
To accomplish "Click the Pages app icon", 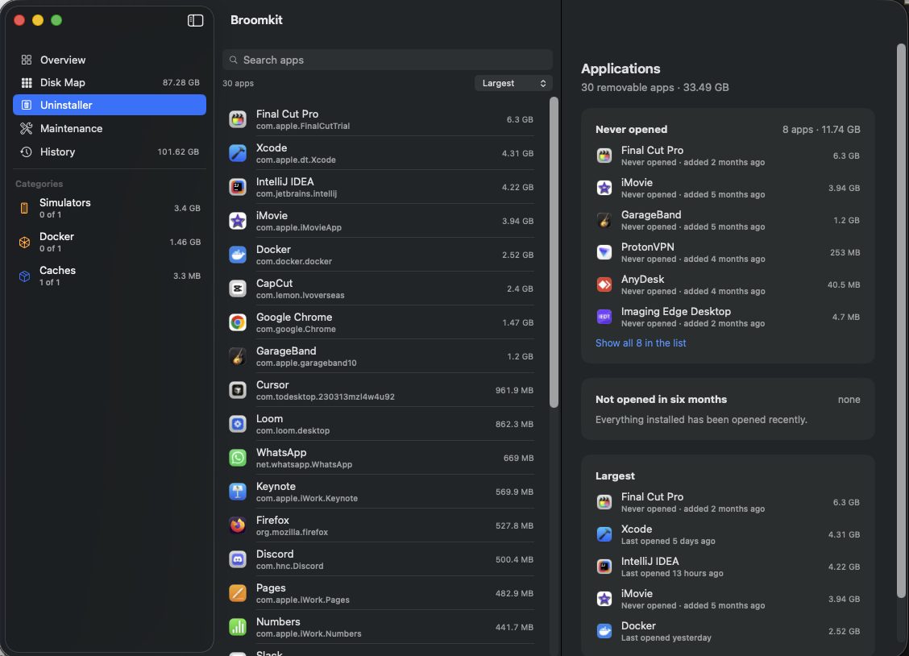I will (x=238, y=593).
